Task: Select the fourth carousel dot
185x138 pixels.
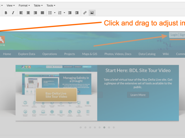Action: pos(95,127)
